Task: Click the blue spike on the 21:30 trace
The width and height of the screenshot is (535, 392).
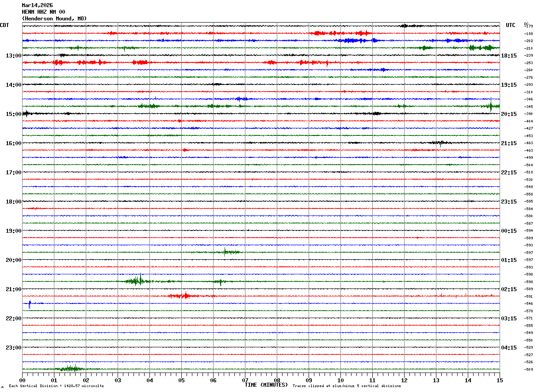Action: [30, 304]
